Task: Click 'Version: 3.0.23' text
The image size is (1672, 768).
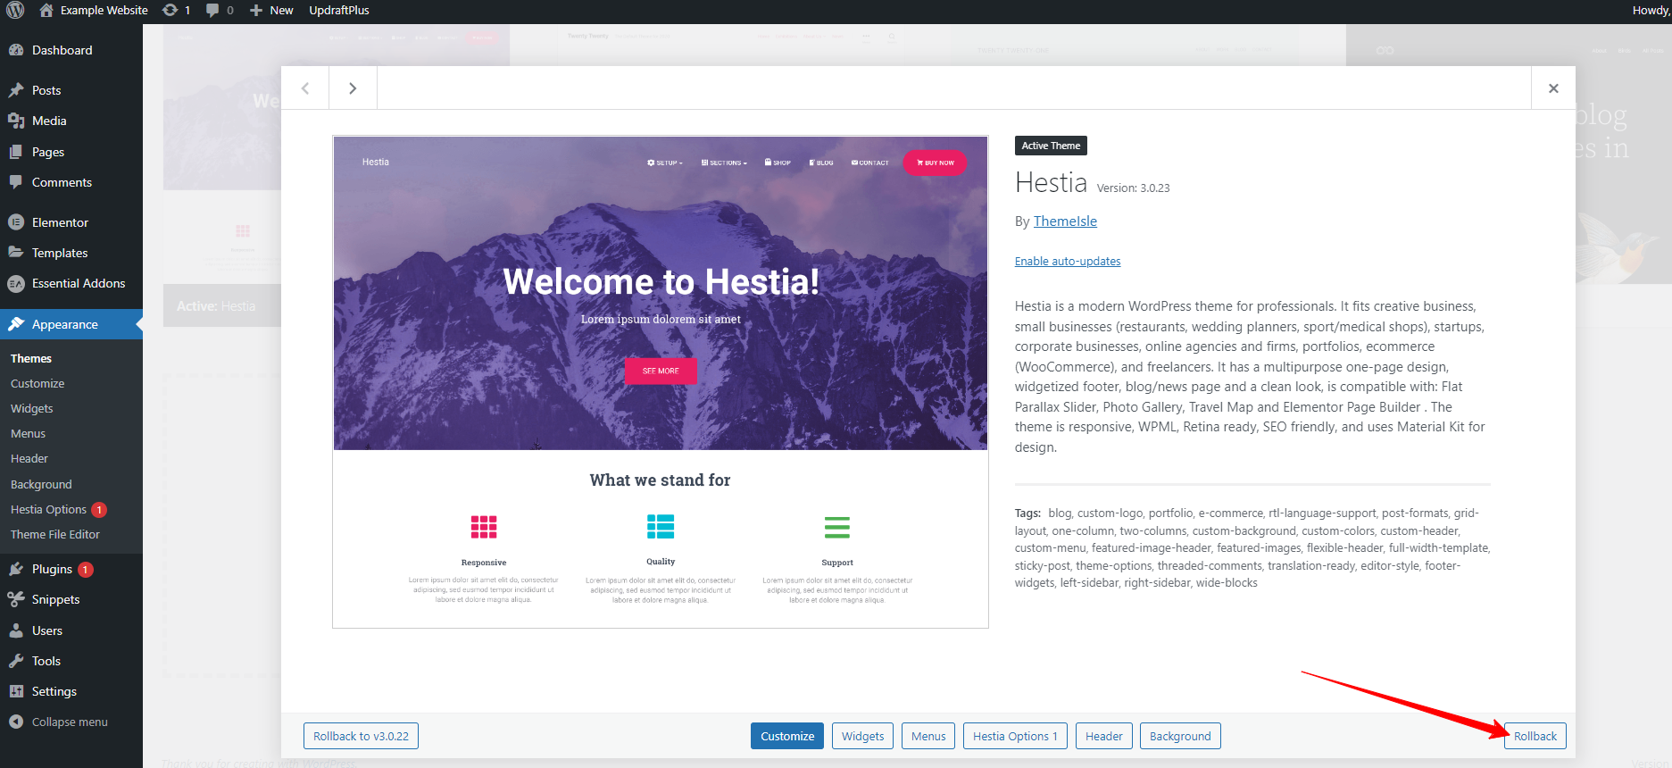Action: pyautogui.click(x=1133, y=188)
